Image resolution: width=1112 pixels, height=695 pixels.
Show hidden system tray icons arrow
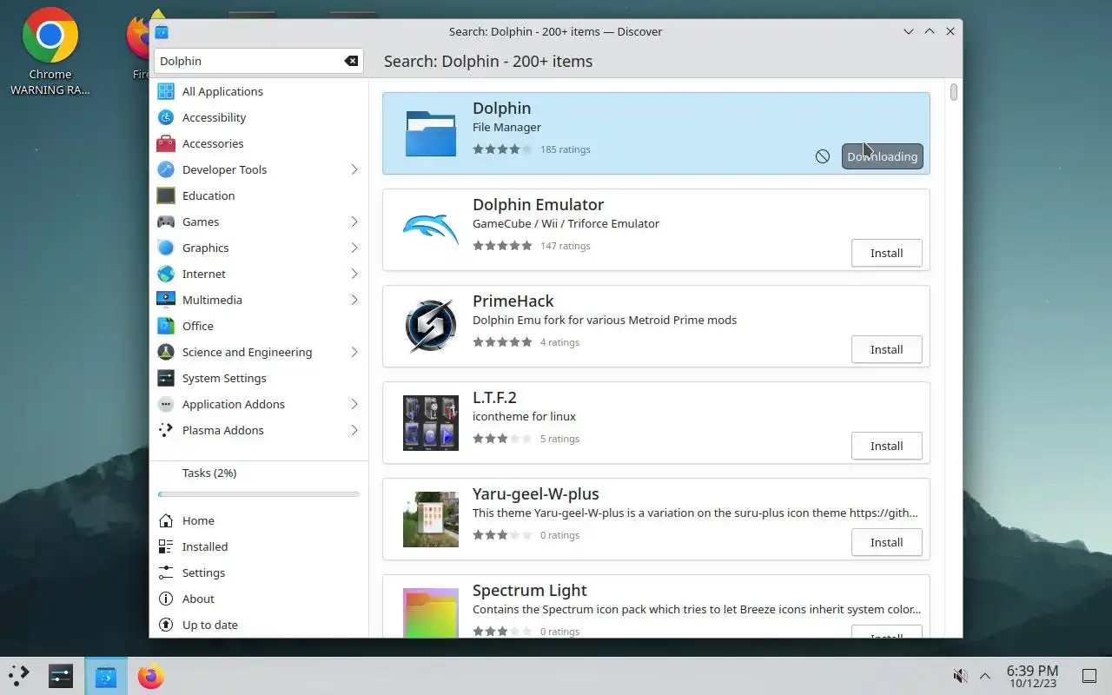(985, 676)
